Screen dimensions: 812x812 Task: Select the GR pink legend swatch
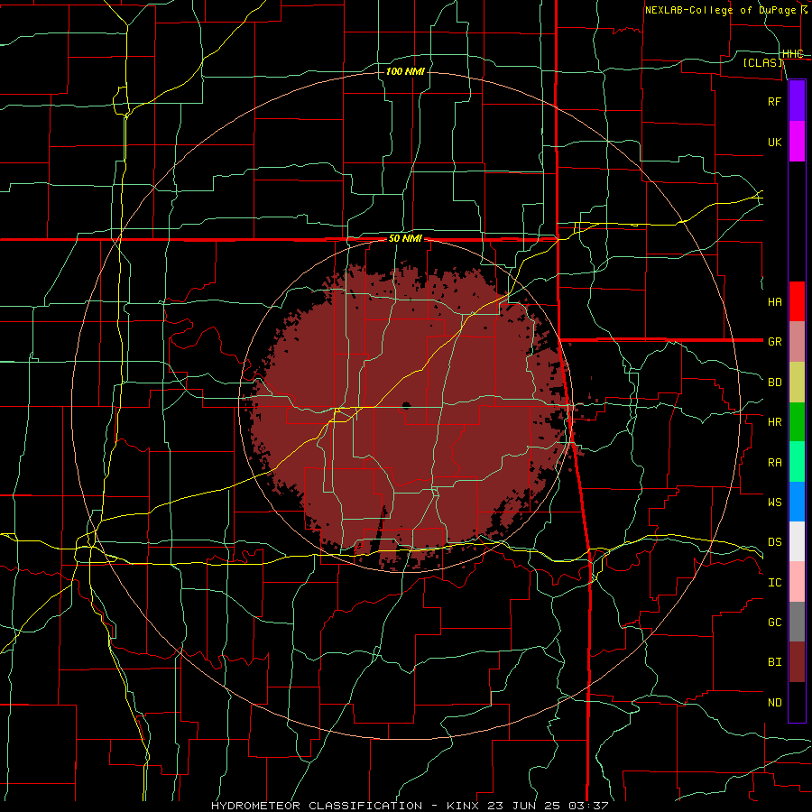click(x=797, y=342)
